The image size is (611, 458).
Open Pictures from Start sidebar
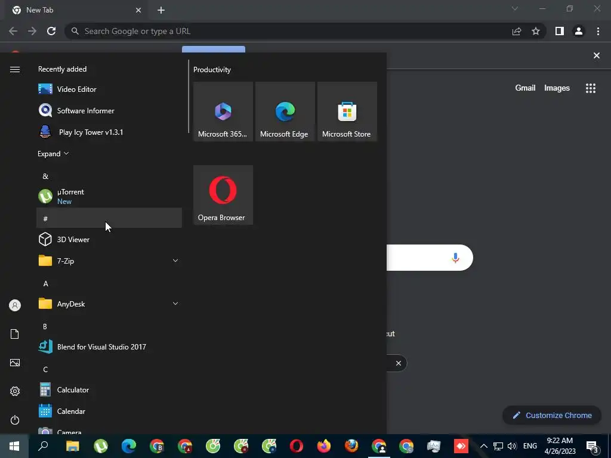[x=15, y=363]
